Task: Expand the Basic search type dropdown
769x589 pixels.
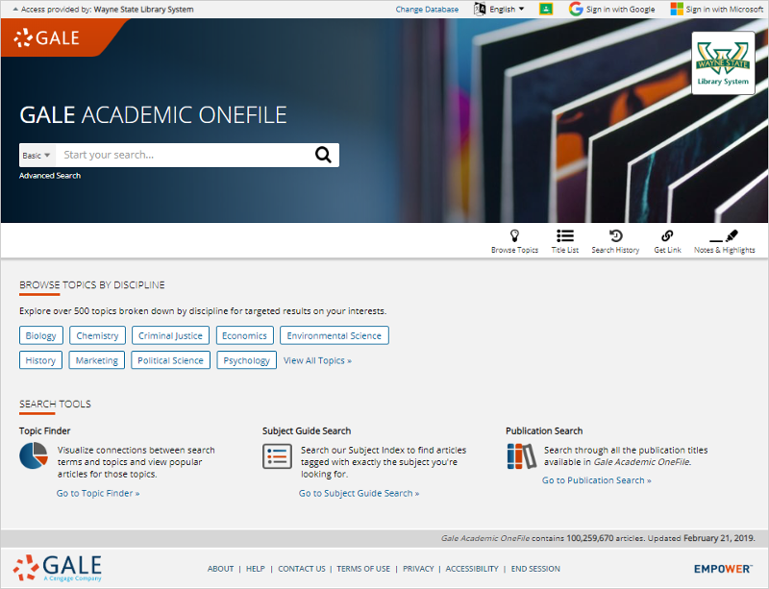Action: (37, 156)
